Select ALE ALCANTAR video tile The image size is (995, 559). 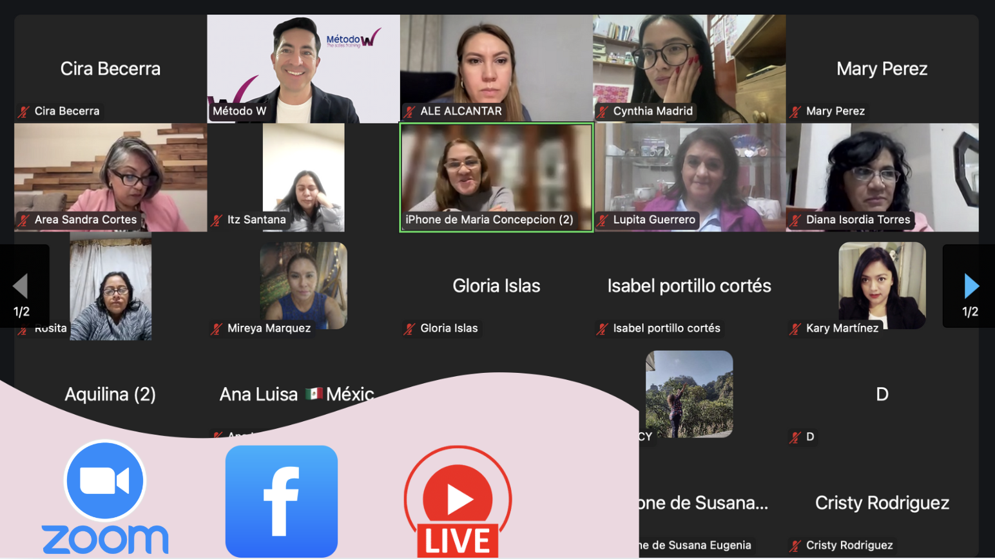pos(496,68)
